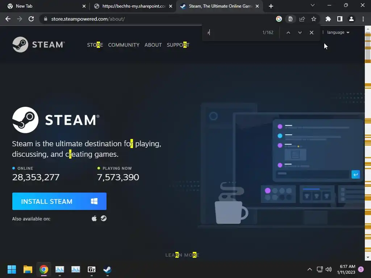Open the notification badge in taskbar
Viewport: 371px width, 278px height.
pyautogui.click(x=361, y=269)
